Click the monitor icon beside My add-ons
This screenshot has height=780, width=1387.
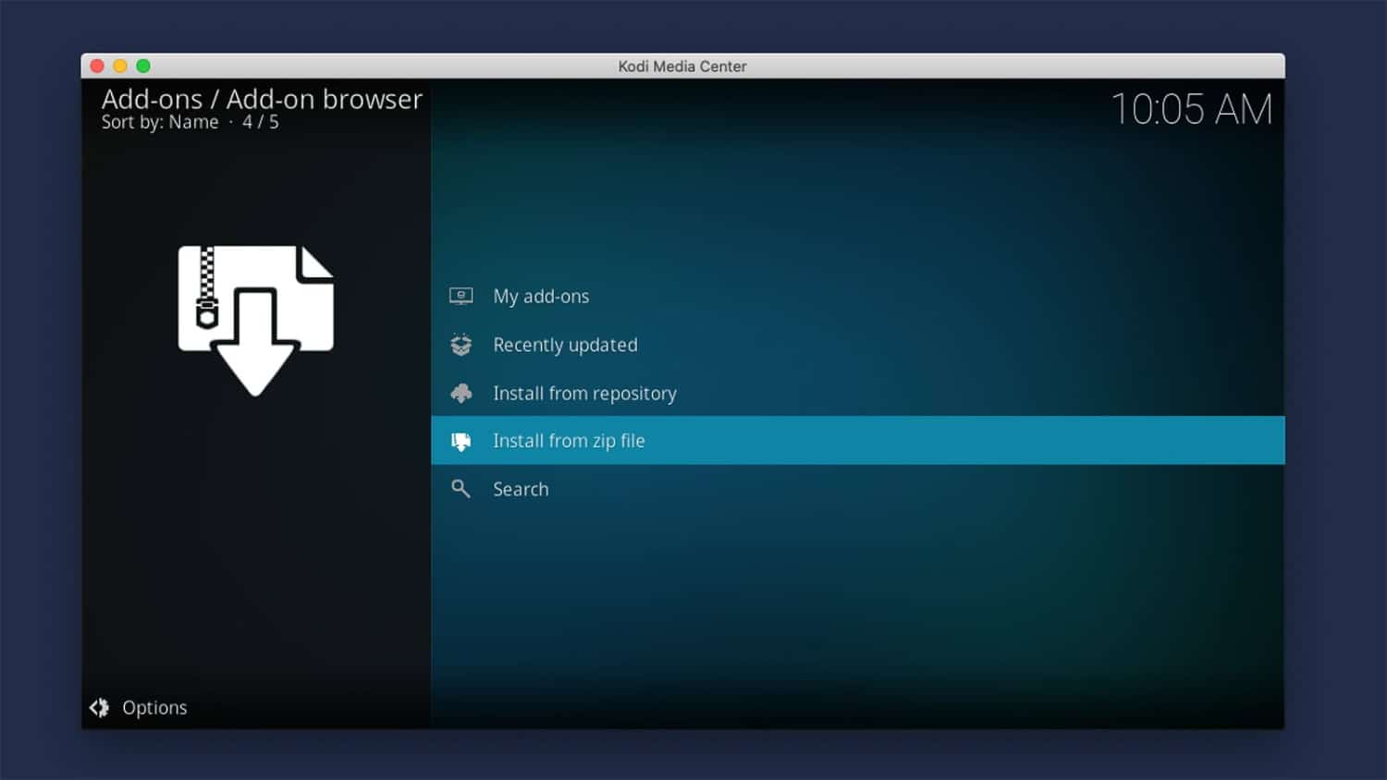(x=460, y=296)
